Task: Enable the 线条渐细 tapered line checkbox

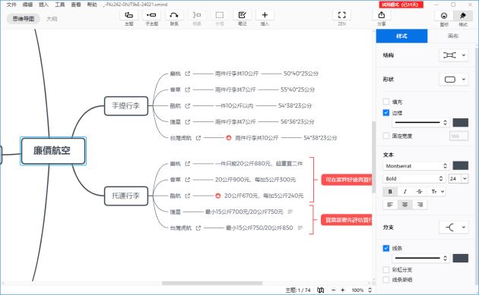Action: 386,280
